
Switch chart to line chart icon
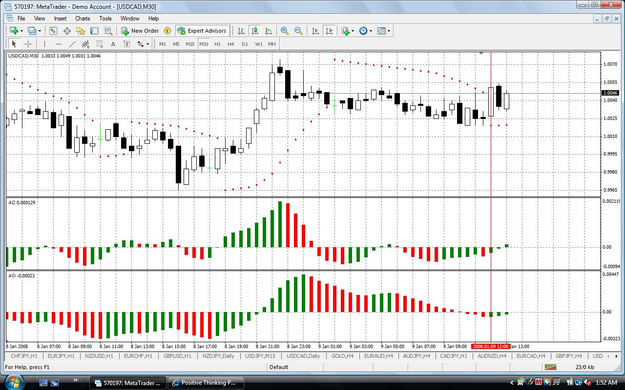269,31
